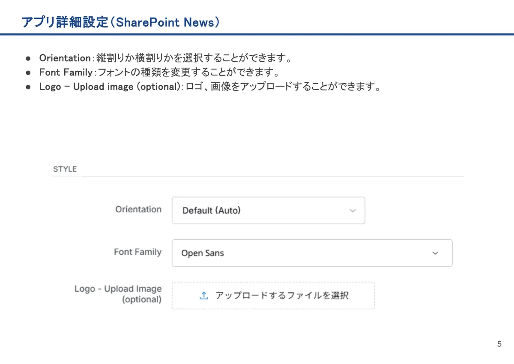
Task: Click the slide title アプリ詳細設定（SharePoint News）
Action: tap(121, 22)
